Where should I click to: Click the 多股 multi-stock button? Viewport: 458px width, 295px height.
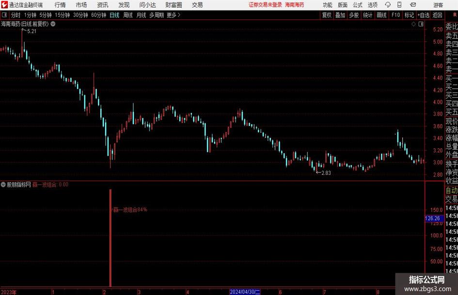pos(354,15)
